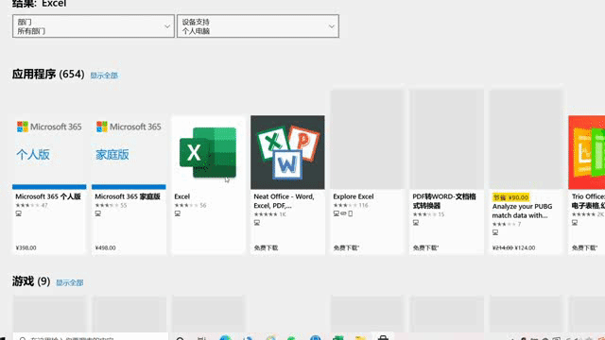Click the ¥124.00 discounted price
Image resolution: width=605 pixels, height=340 pixels.
525,247
